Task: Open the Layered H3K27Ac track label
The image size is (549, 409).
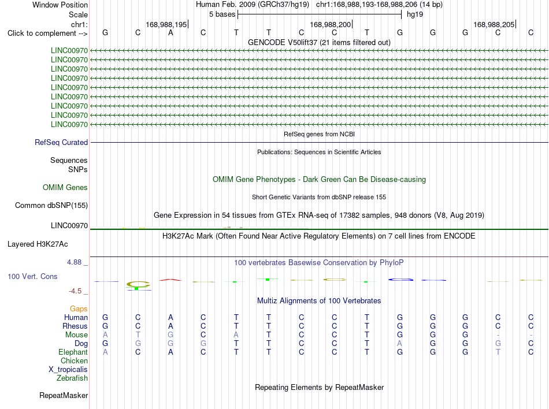Action: (x=38, y=244)
